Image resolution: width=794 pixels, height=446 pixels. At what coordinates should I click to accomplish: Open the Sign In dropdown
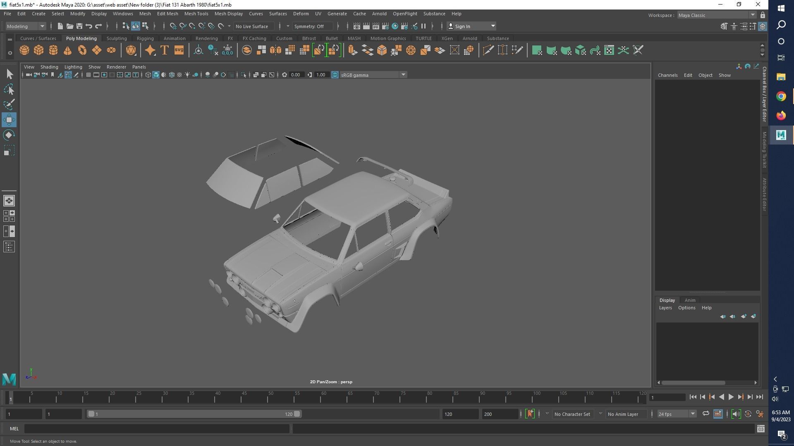tap(471, 26)
